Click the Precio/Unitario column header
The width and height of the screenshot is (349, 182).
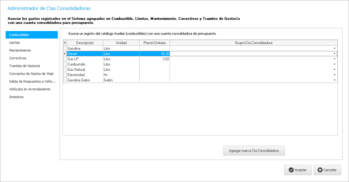(154, 43)
